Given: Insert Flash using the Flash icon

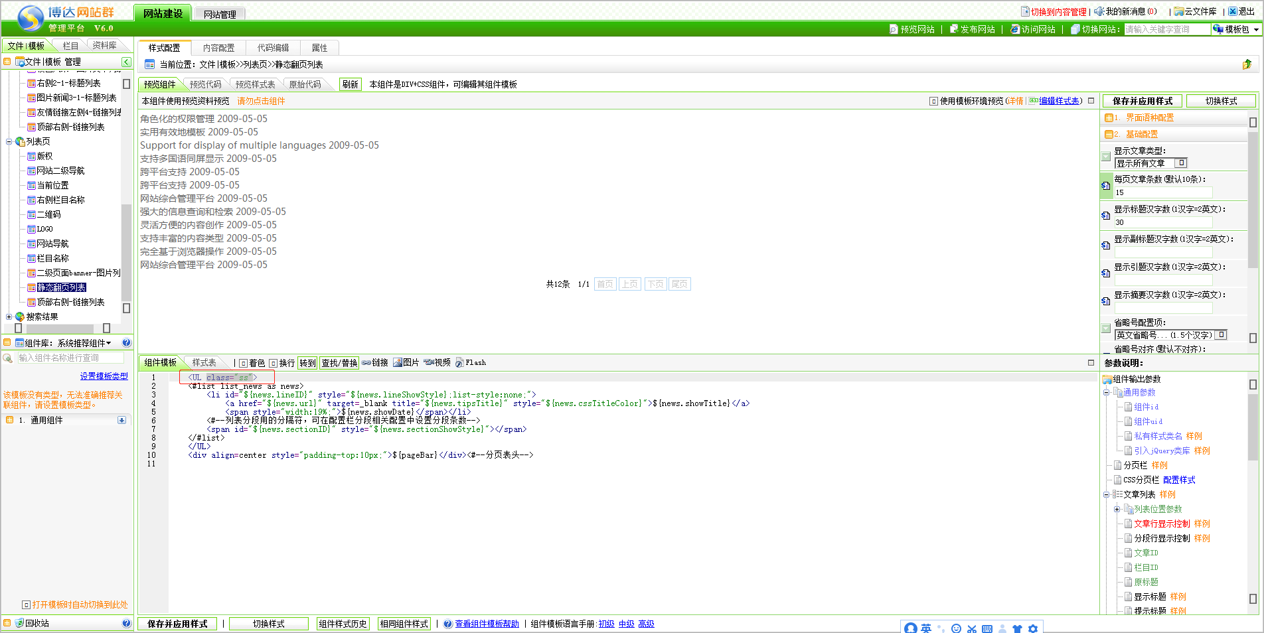Looking at the screenshot, I should (x=459, y=362).
